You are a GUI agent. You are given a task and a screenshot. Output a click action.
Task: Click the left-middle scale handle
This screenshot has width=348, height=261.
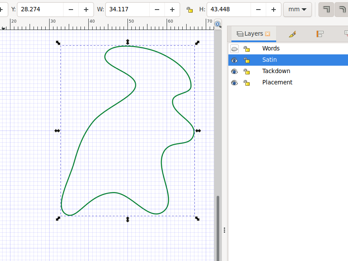click(57, 131)
